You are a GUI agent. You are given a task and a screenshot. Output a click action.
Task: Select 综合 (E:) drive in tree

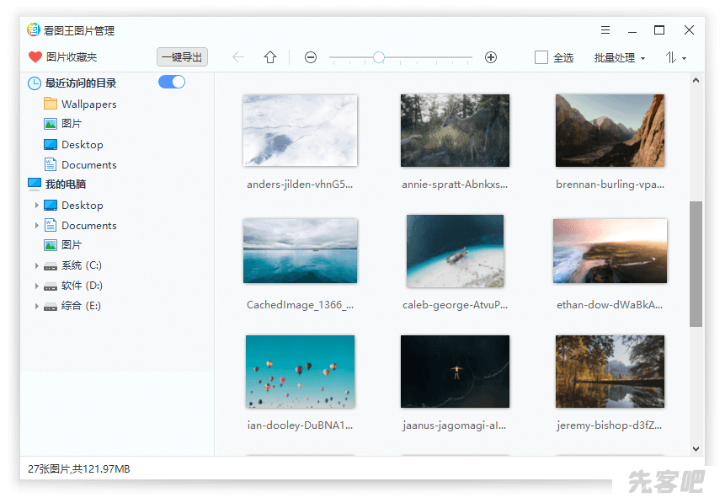click(x=81, y=306)
